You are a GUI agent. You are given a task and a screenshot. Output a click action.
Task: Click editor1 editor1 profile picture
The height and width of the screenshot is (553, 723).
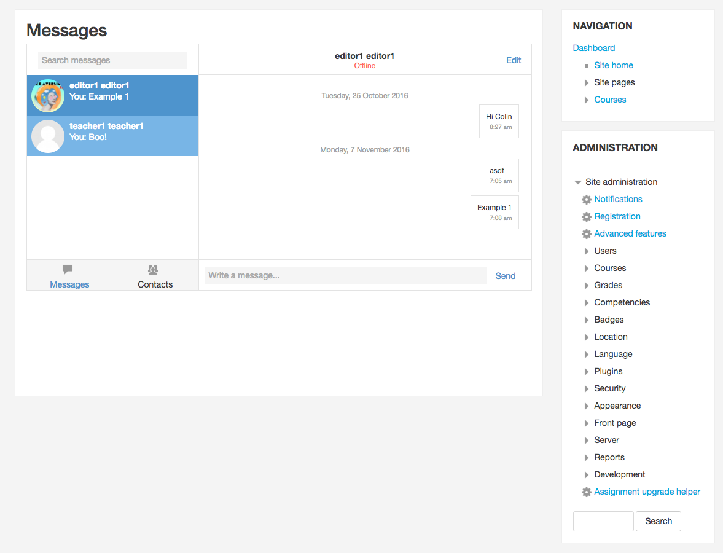[48, 96]
